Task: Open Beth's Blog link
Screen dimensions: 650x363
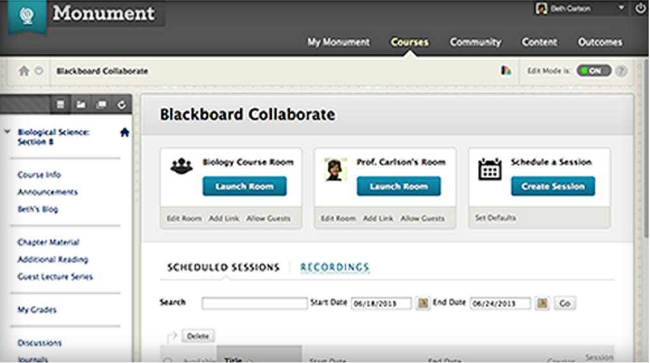Action: tap(37, 209)
